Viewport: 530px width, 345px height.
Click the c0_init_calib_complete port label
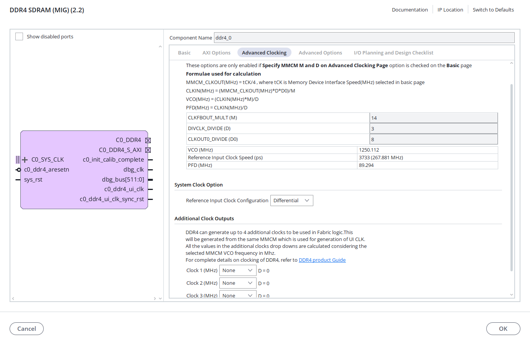(x=114, y=160)
